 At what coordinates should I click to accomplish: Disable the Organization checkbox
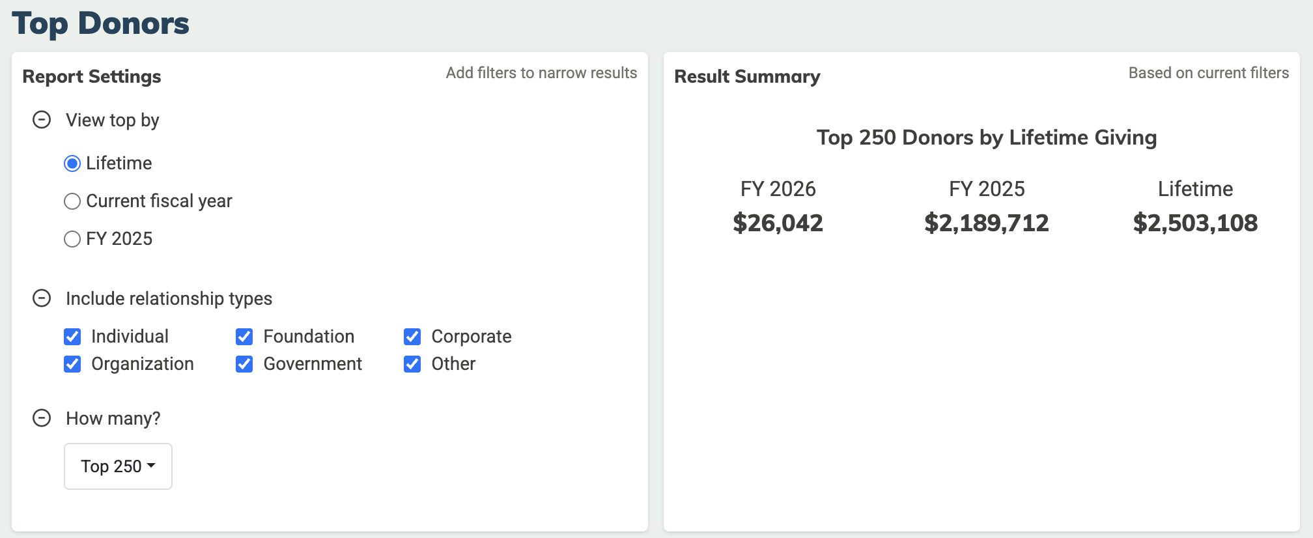(x=72, y=364)
